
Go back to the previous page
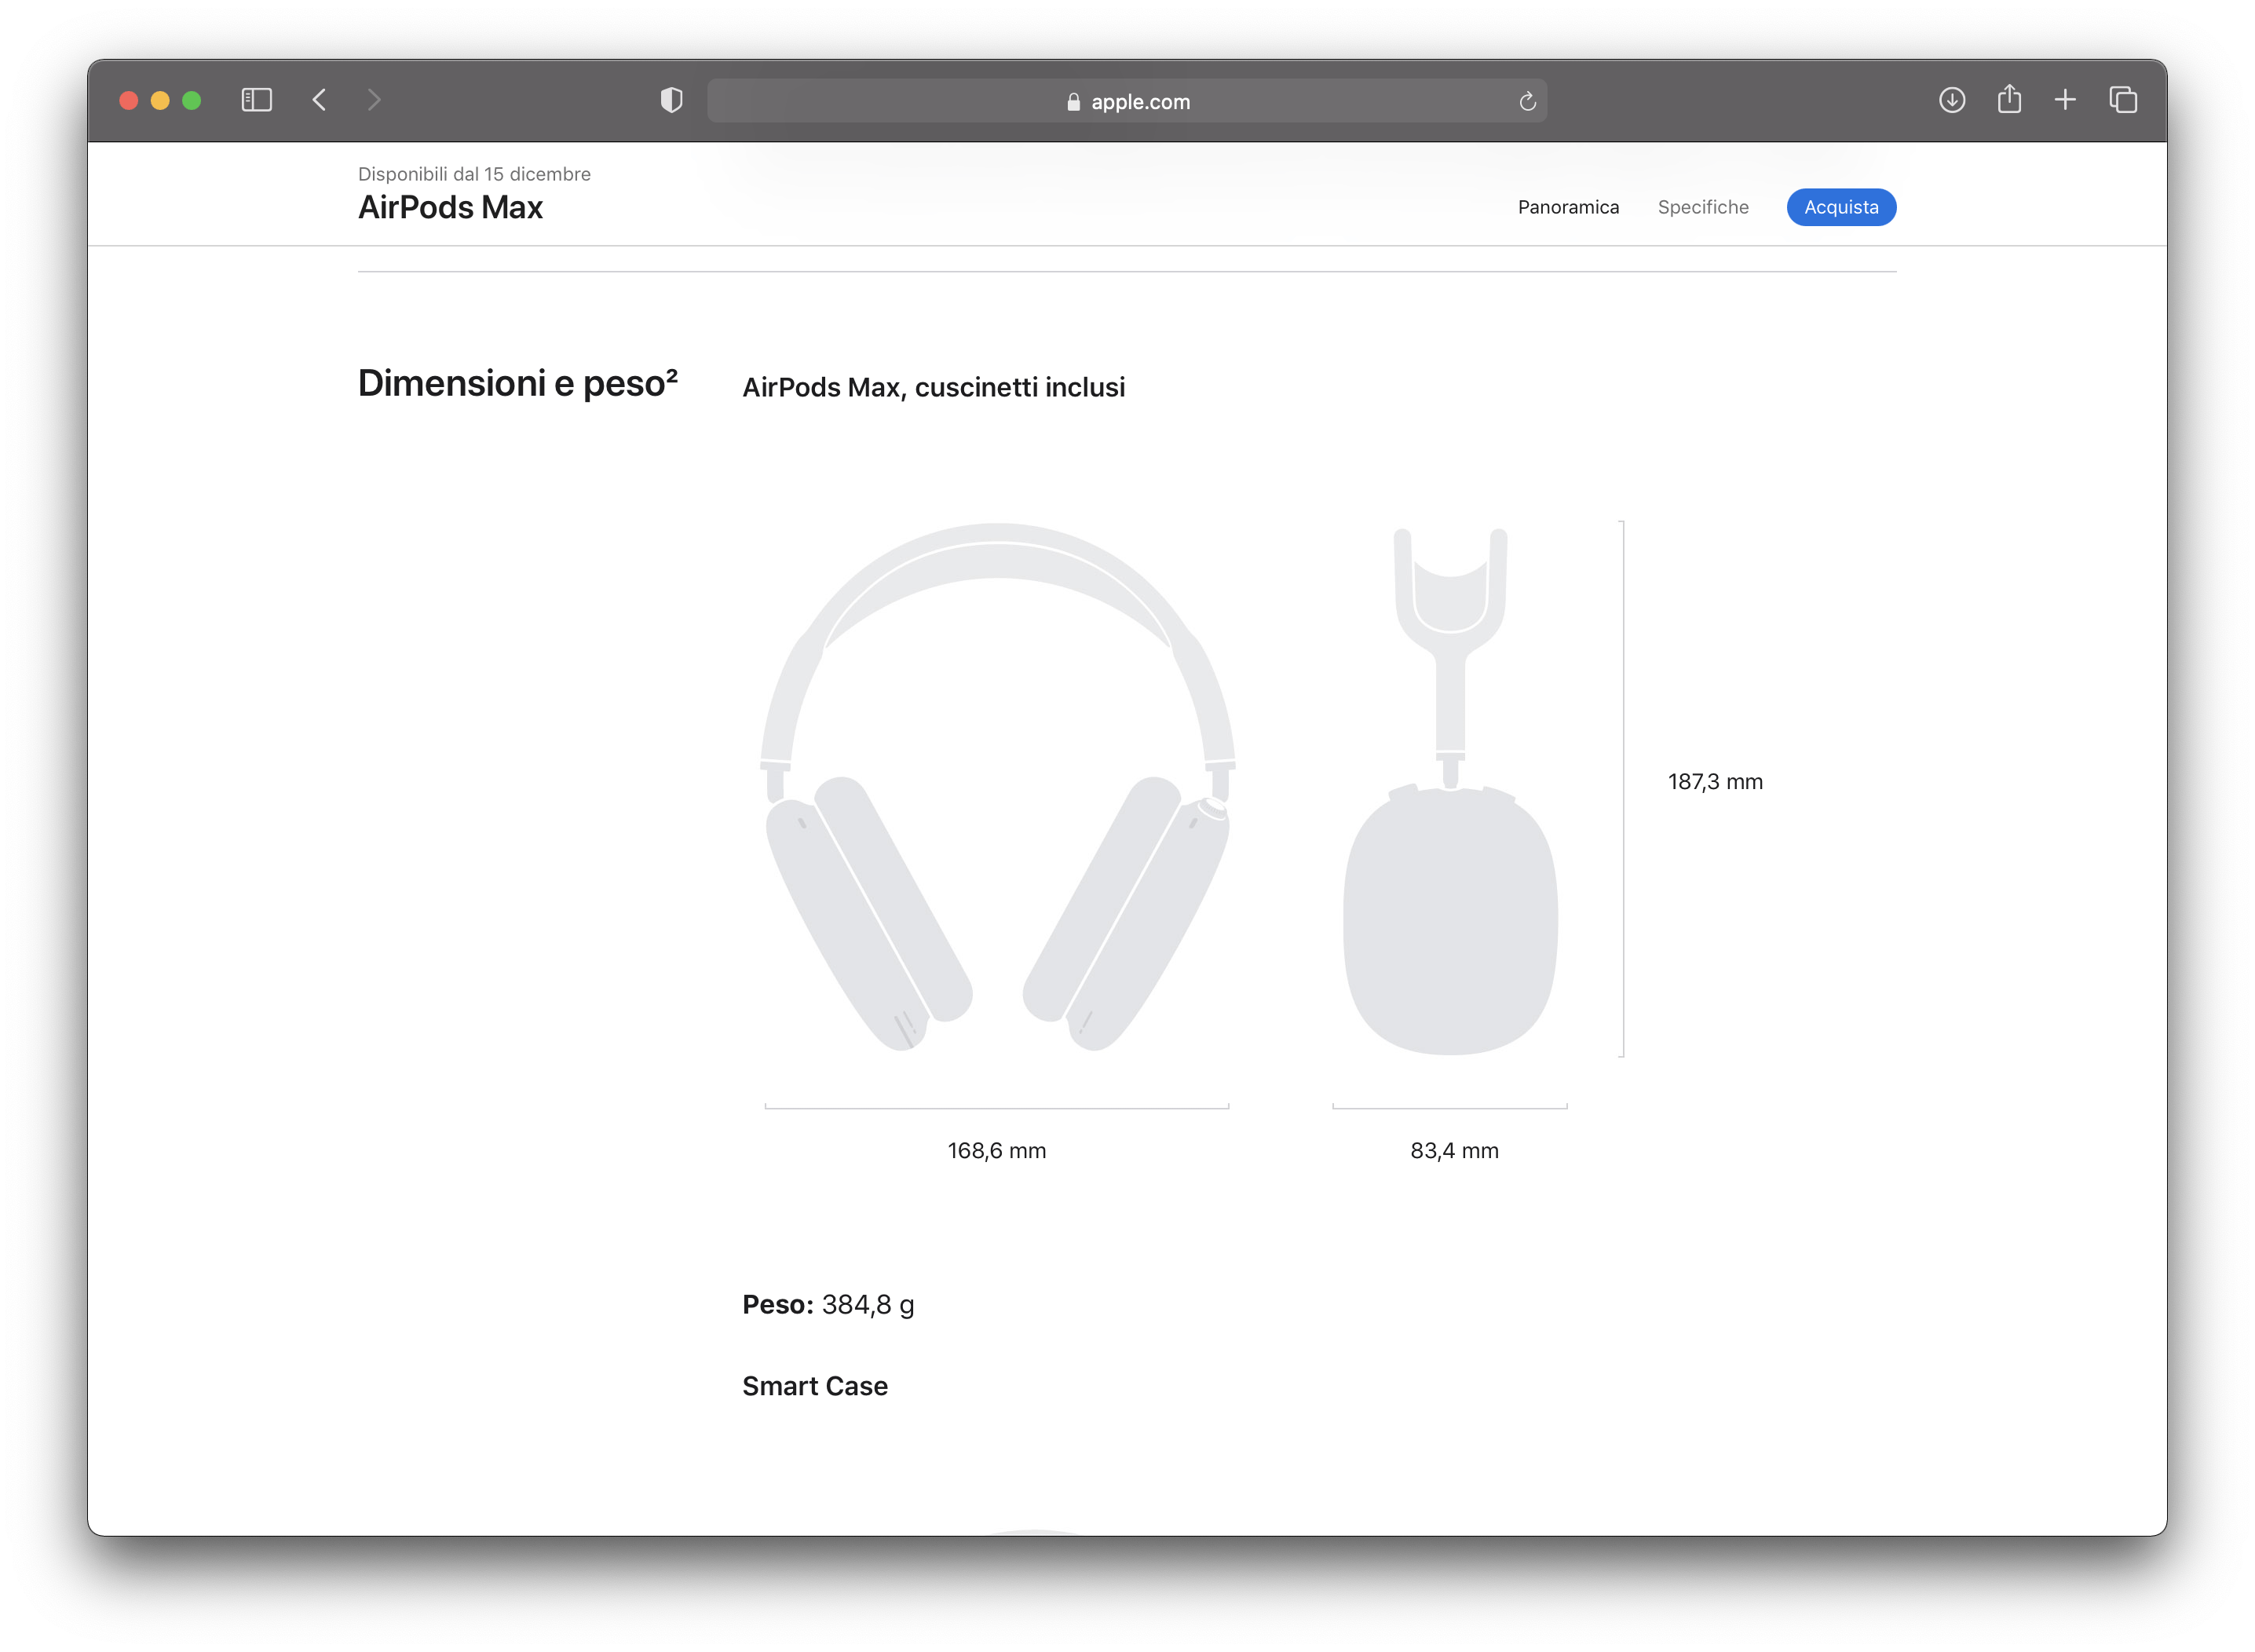[x=320, y=100]
